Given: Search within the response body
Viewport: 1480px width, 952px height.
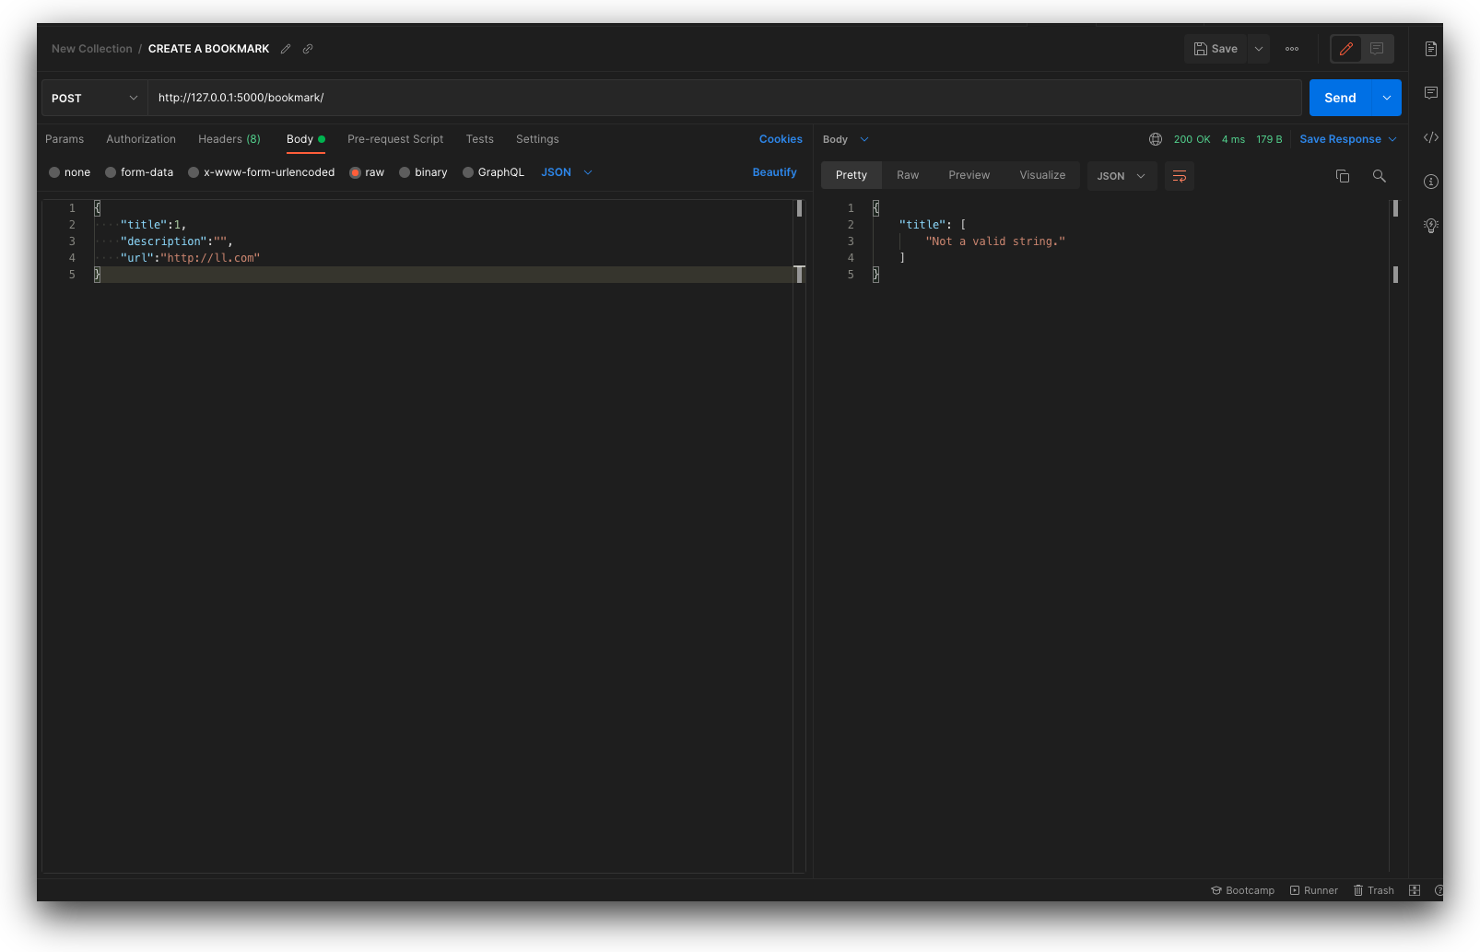Looking at the screenshot, I should tap(1379, 175).
